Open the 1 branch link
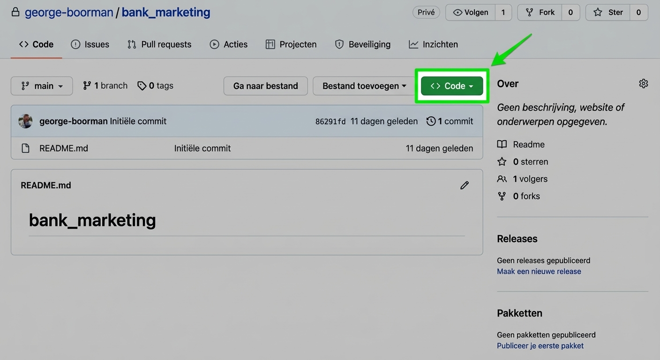This screenshot has height=360, width=660. (x=105, y=86)
